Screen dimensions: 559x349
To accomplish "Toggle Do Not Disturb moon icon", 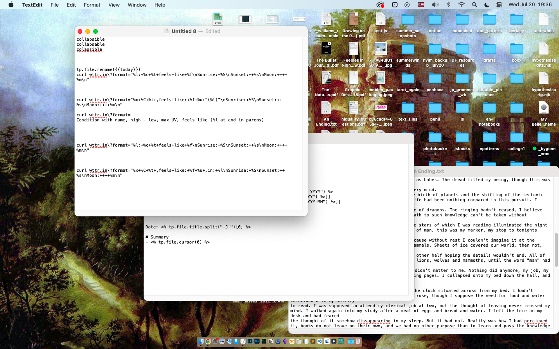I will [487, 5].
